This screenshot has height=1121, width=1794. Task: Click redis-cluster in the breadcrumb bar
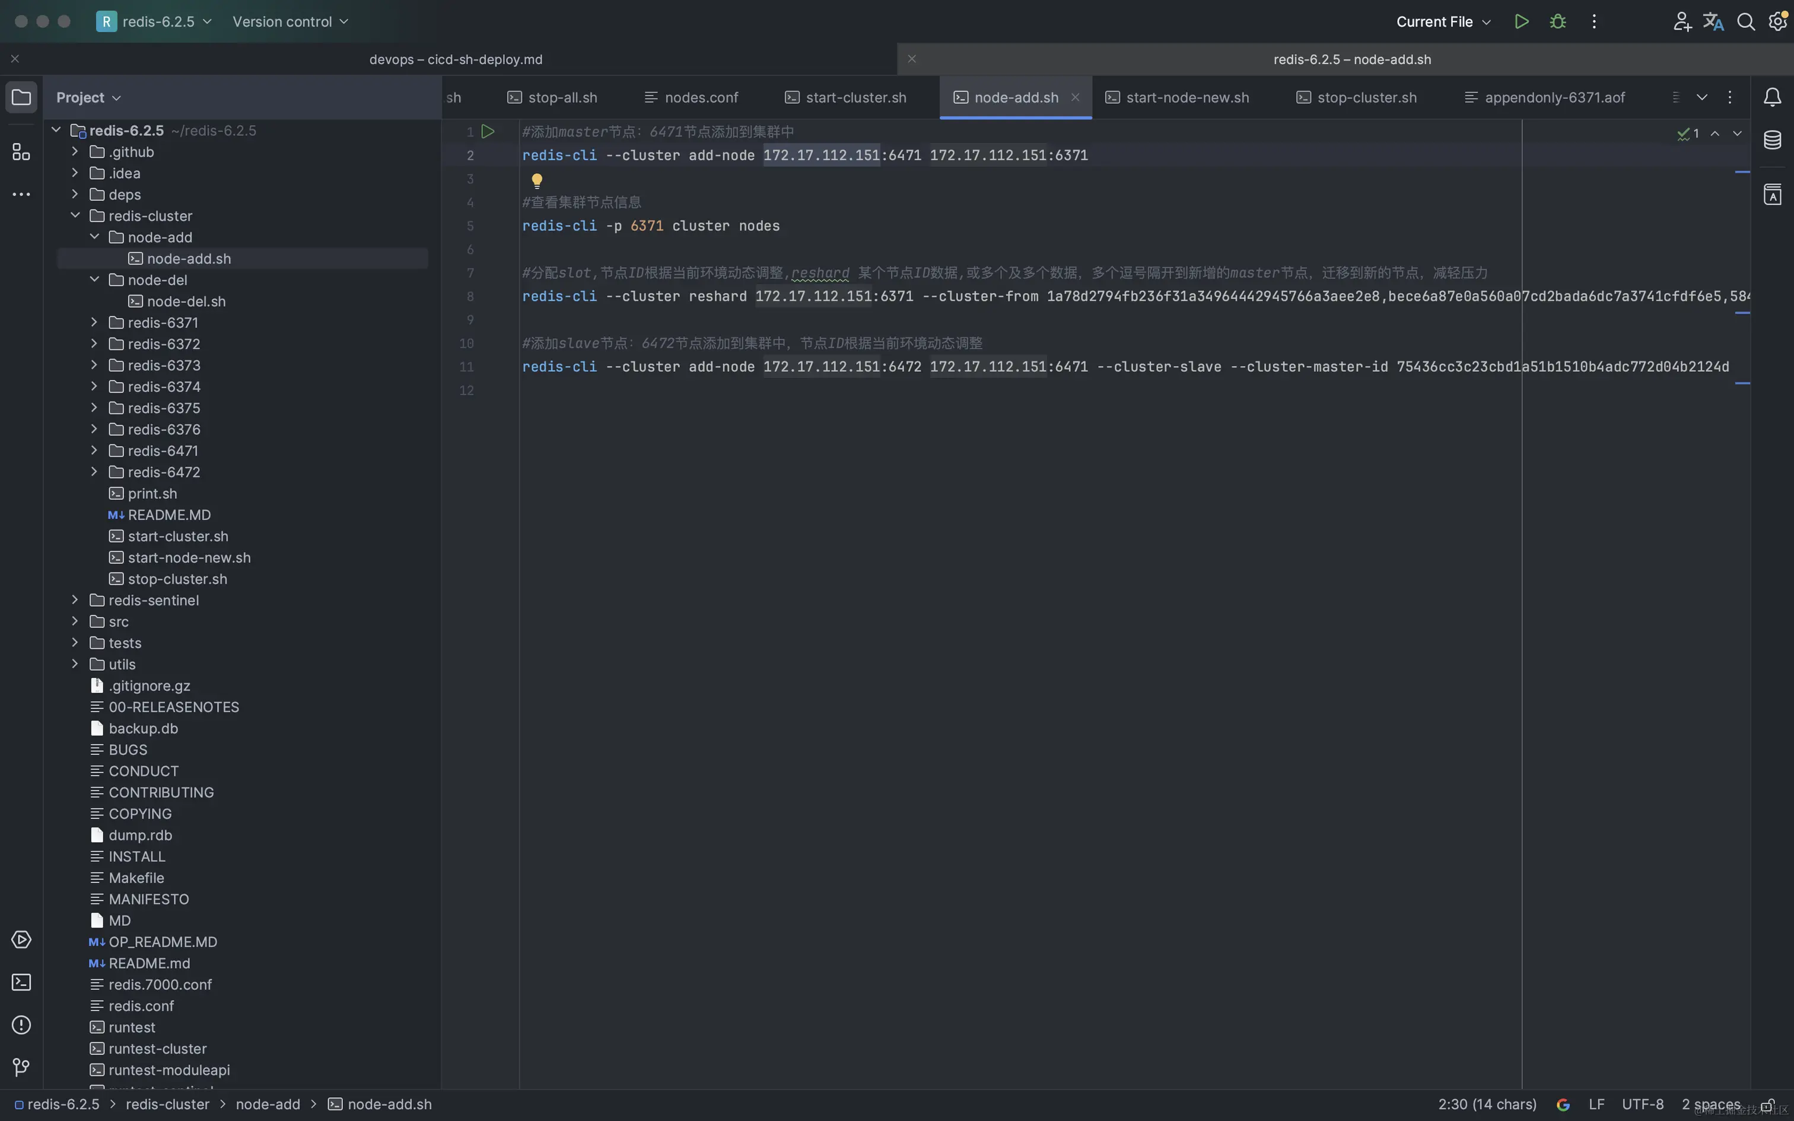167,1104
